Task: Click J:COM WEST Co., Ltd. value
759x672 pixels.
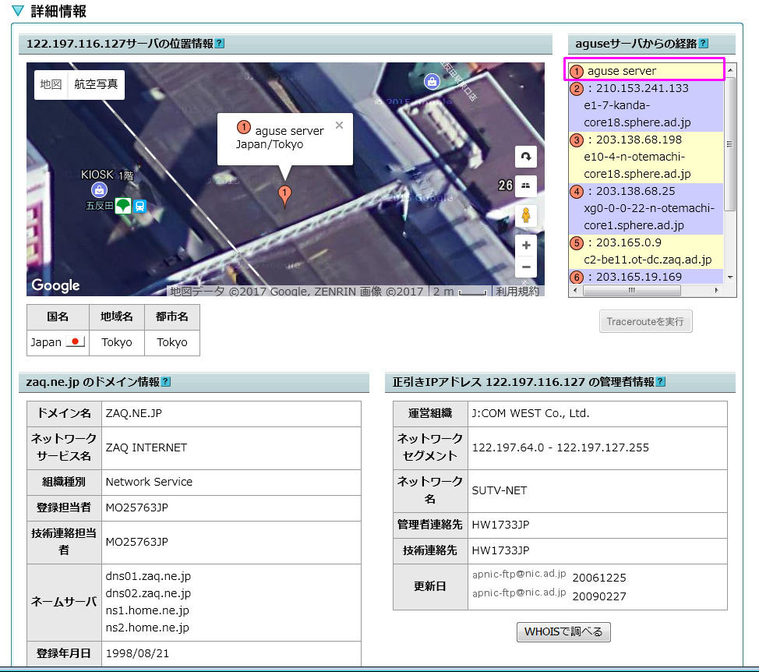Action: click(531, 413)
